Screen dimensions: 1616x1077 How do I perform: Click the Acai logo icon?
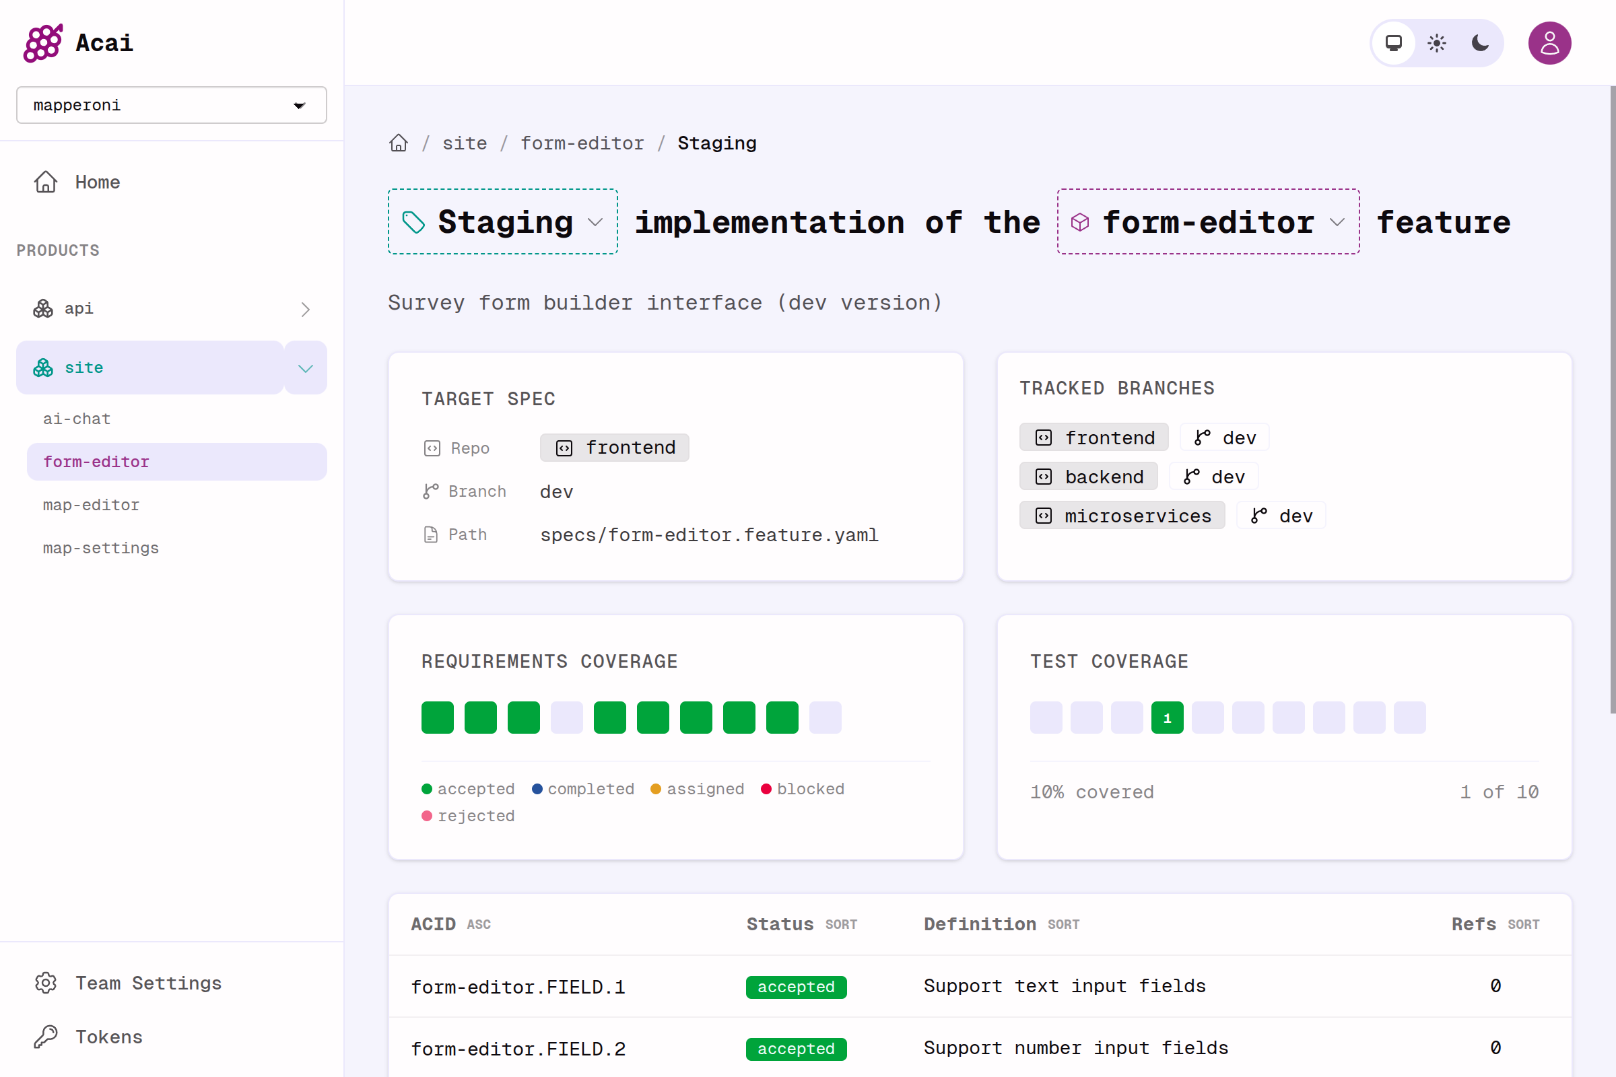[x=42, y=42]
